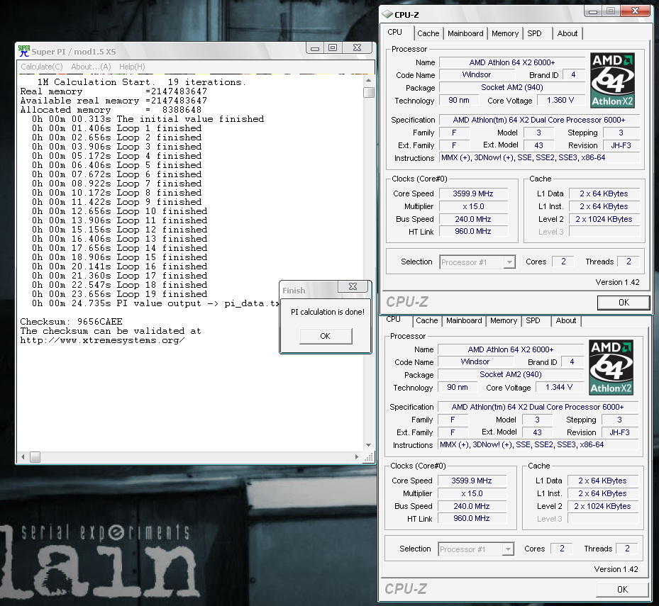Click Checksum: 9656CAEE line
This screenshot has height=606, width=659.
(x=72, y=322)
